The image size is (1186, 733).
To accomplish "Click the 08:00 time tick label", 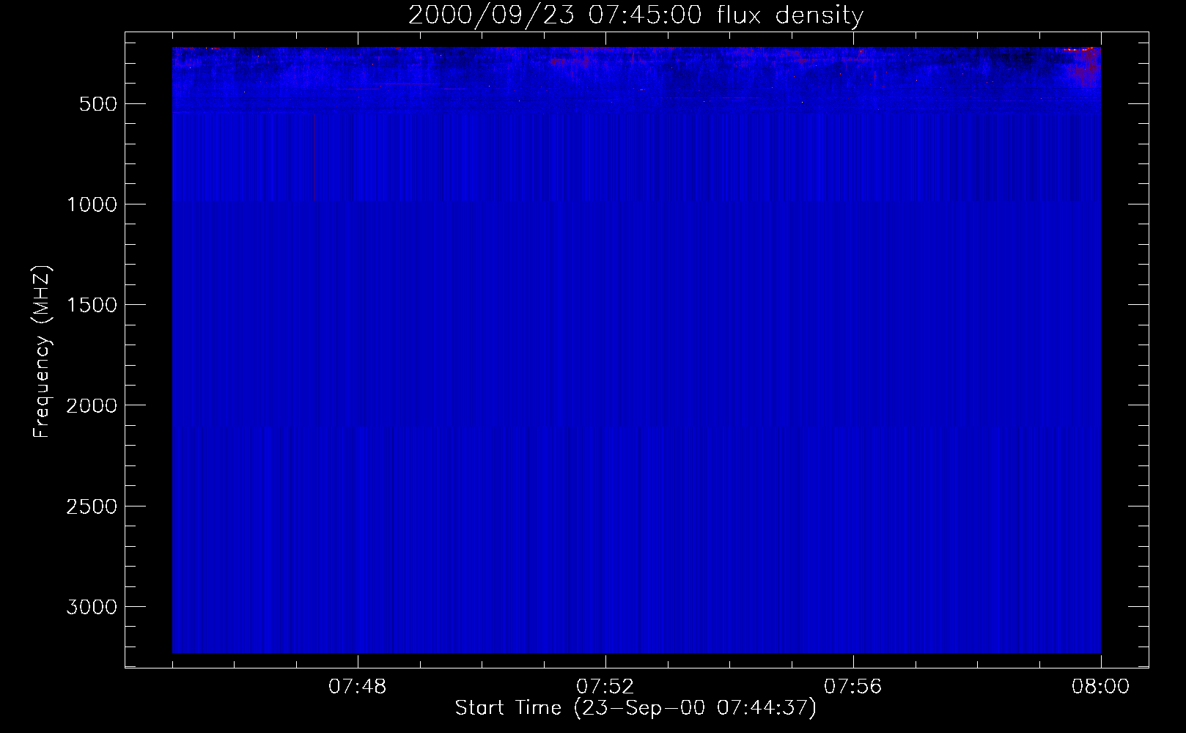I will coord(1100,687).
